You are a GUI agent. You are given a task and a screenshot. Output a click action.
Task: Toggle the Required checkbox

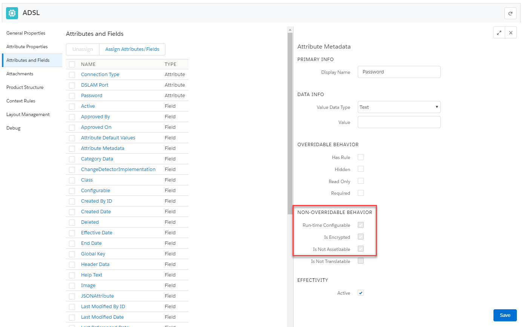click(x=361, y=193)
